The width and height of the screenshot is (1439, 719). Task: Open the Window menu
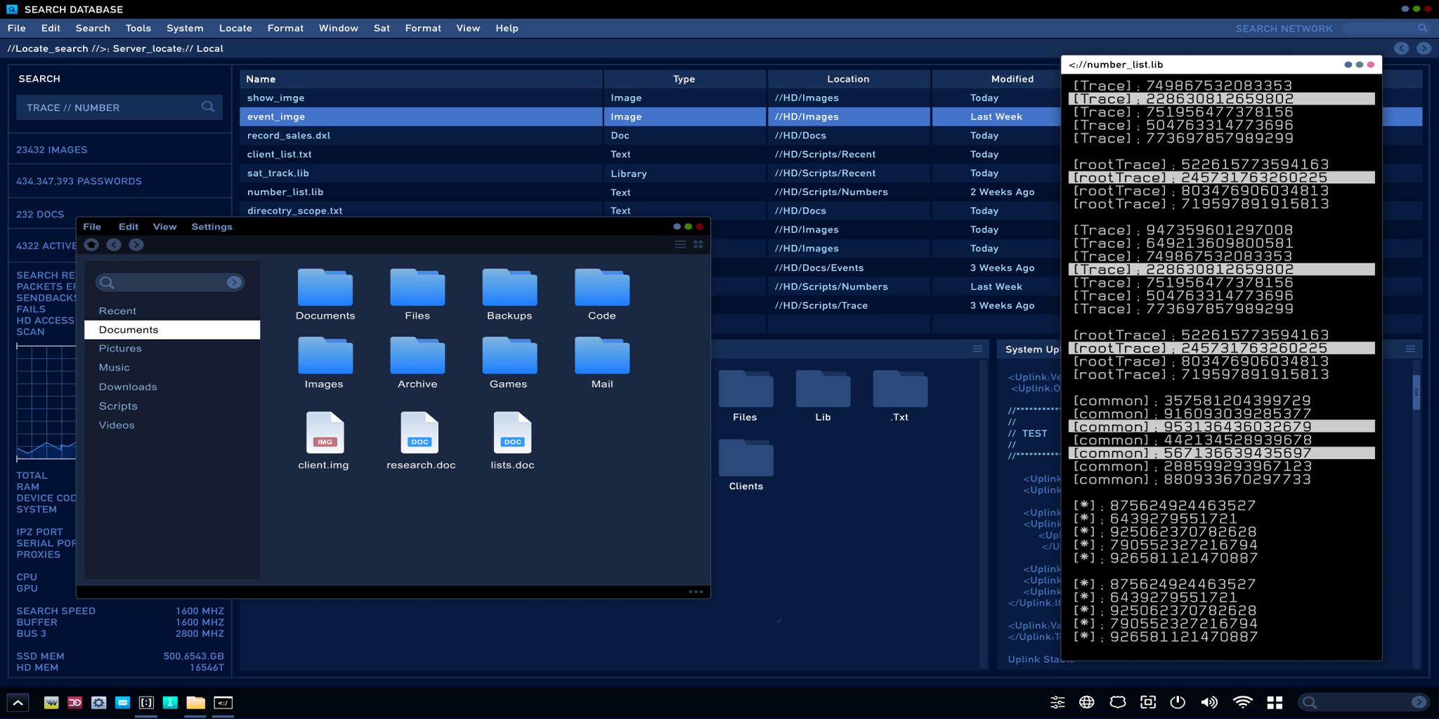339,28
